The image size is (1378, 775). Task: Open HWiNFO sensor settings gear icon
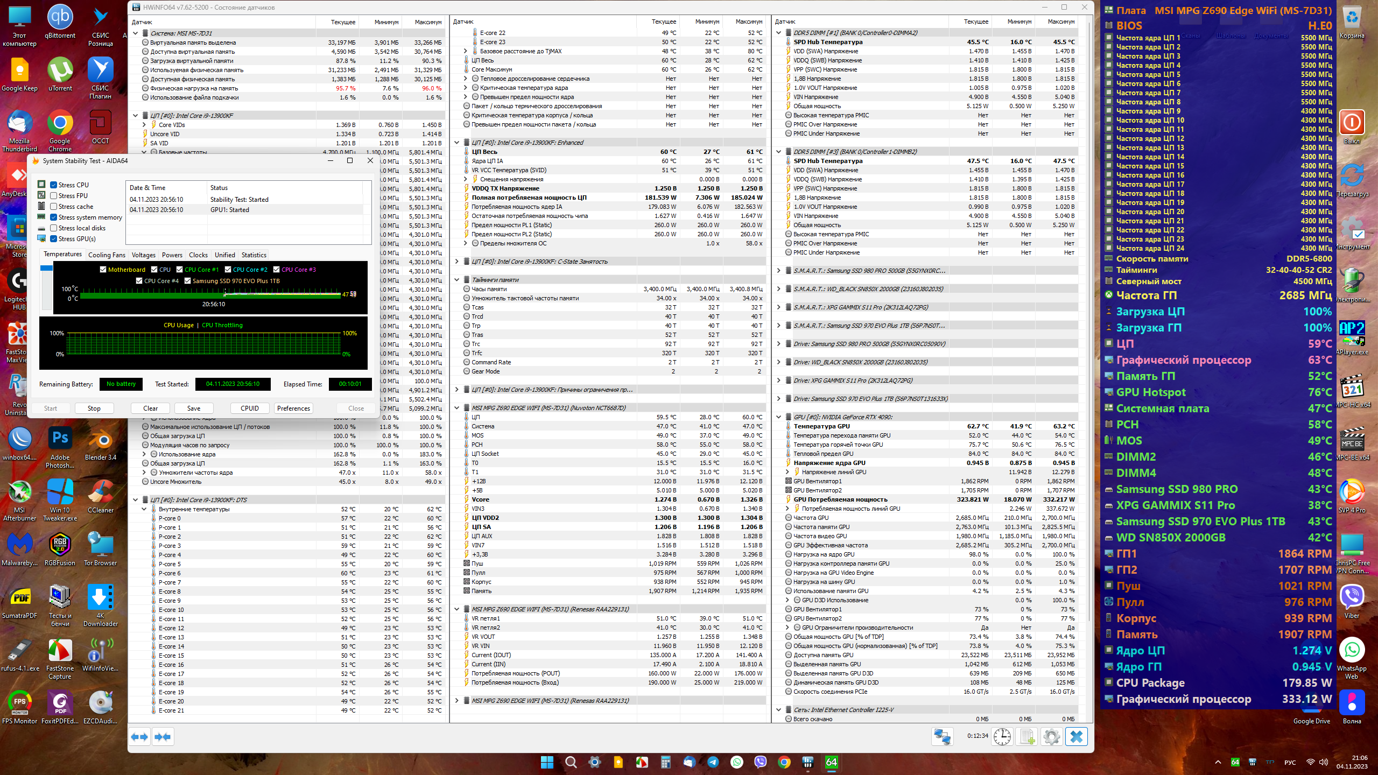[x=1052, y=736]
